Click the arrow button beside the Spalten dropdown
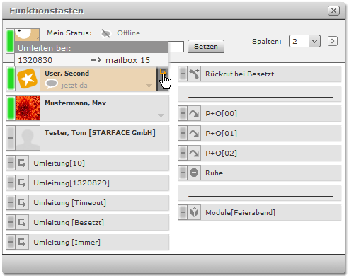This screenshot has width=349, height=278. (333, 41)
